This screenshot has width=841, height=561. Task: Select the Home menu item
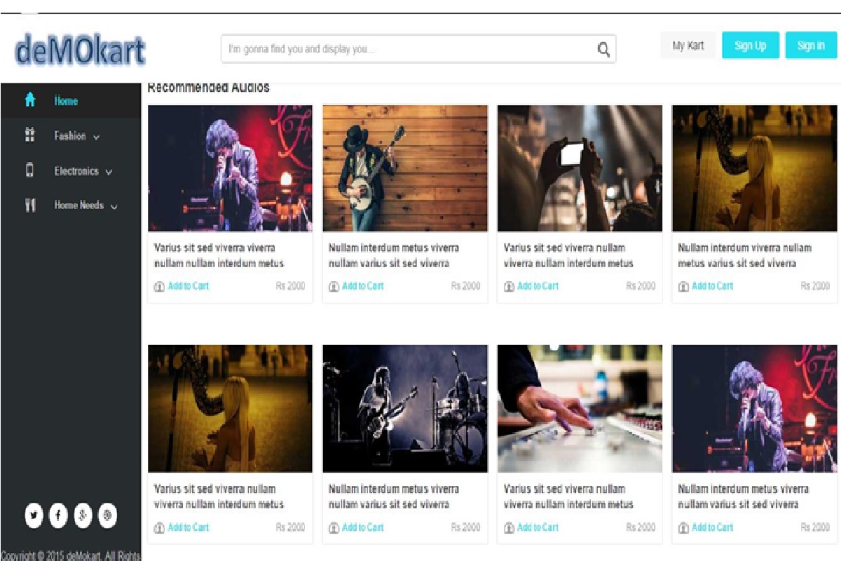click(66, 101)
